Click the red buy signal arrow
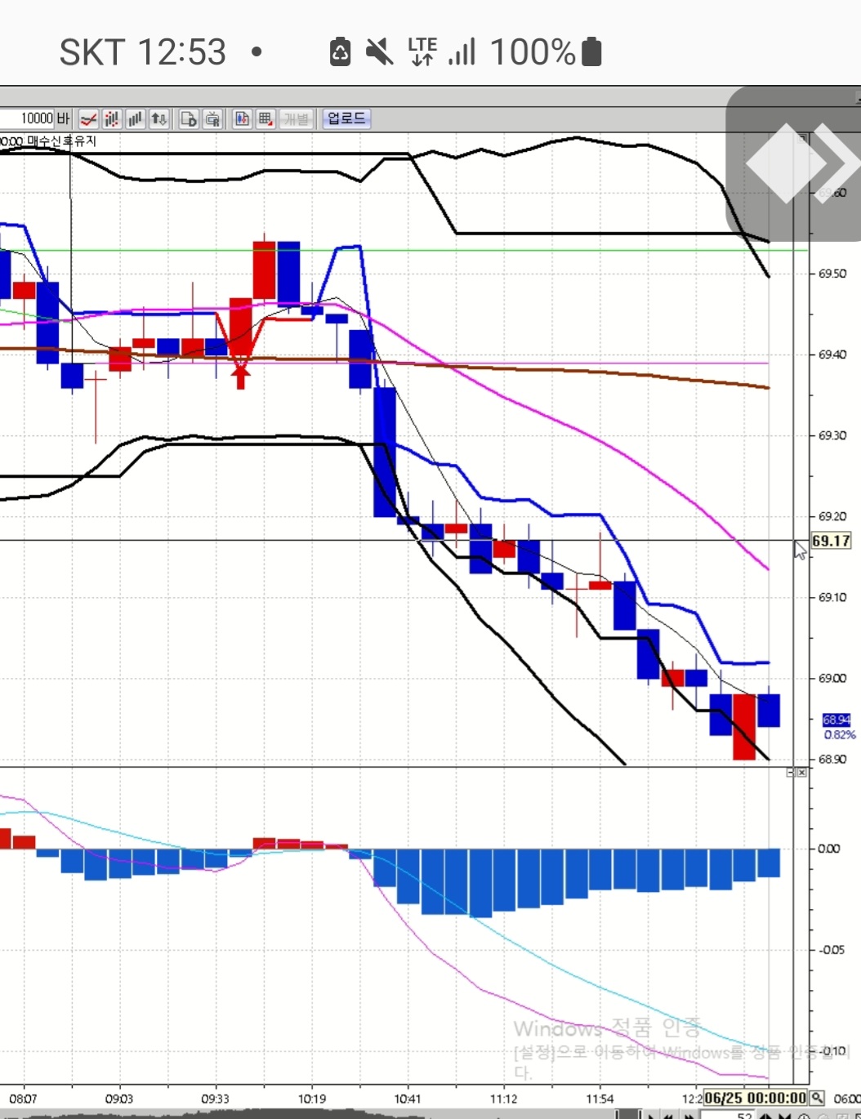861x1119 pixels. click(x=240, y=377)
